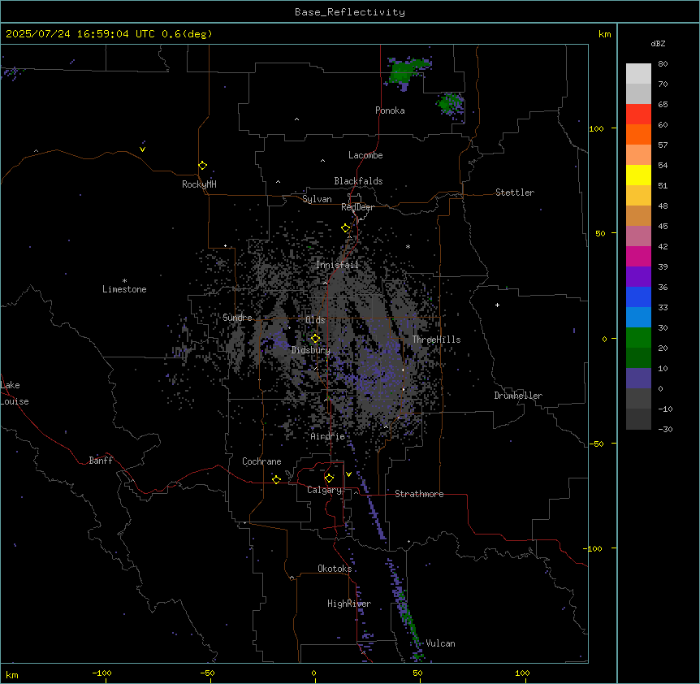
Task: Select the green 30 dBZ legend swatch
Action: click(x=638, y=338)
